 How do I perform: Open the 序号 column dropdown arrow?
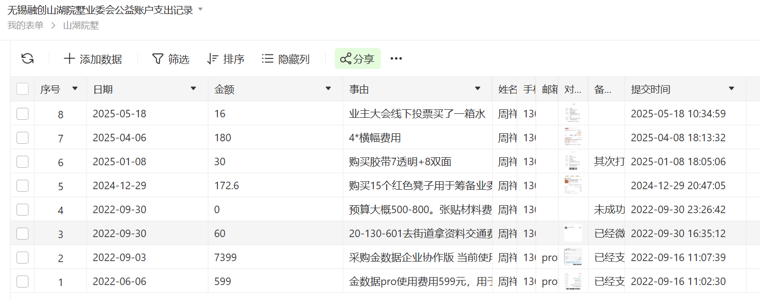point(75,89)
